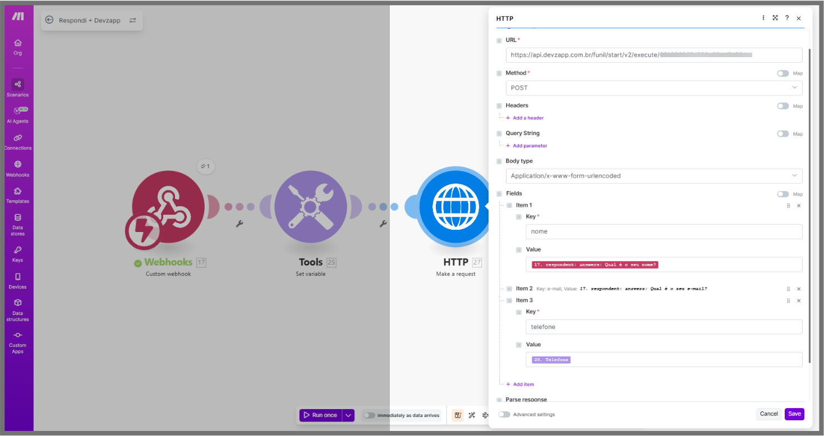
Task: Toggle Map switch for Query String
Action: (x=782, y=134)
